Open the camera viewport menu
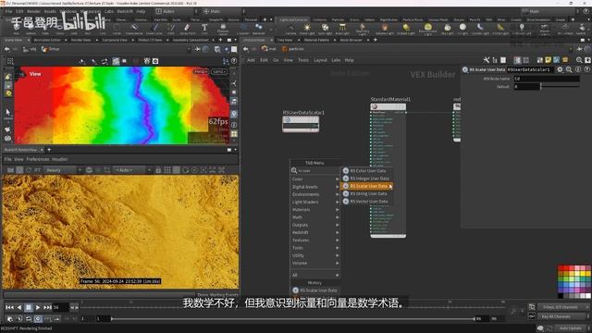Image resolution: width=592 pixels, height=333 pixels. (x=219, y=71)
